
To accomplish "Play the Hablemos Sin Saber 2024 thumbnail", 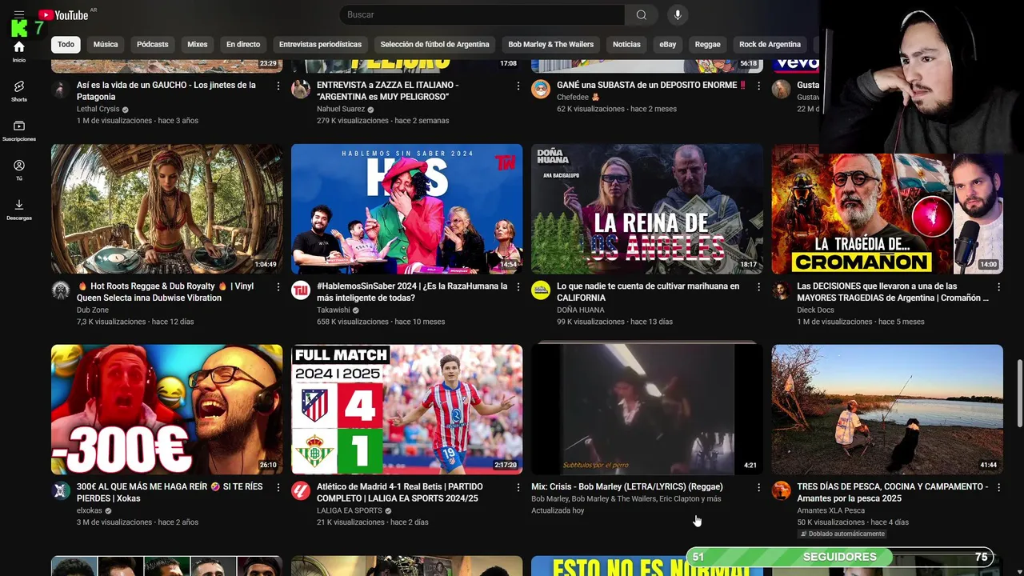I will coord(406,209).
